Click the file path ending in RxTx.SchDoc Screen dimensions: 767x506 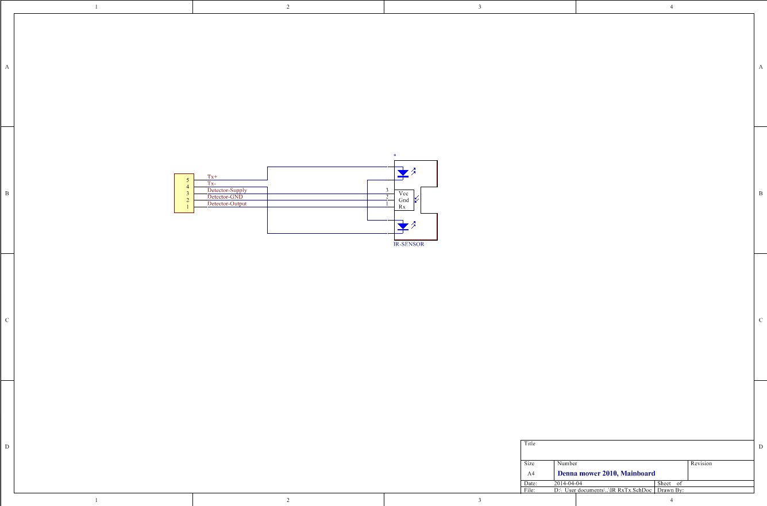(603, 490)
